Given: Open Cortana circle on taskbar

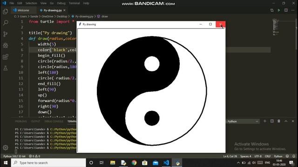Looking at the screenshot, I should coord(91,163).
